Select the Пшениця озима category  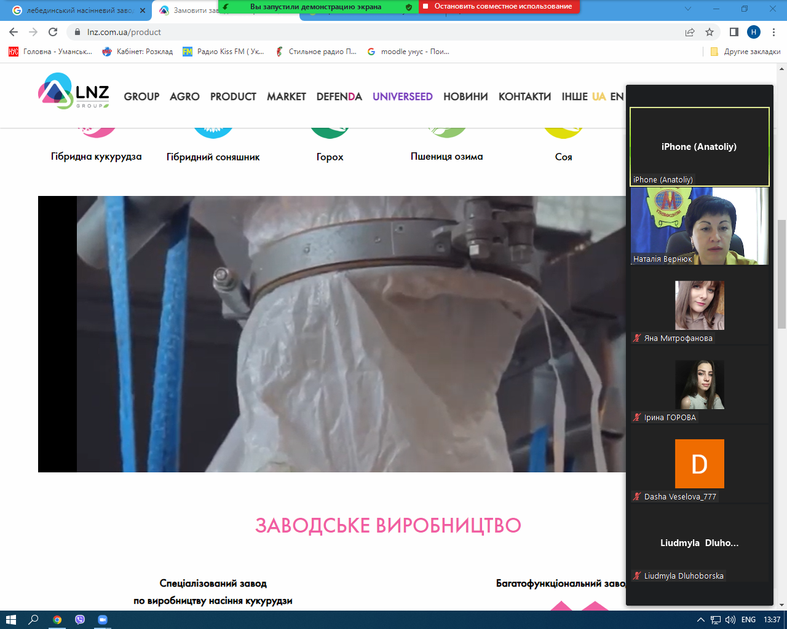447,157
